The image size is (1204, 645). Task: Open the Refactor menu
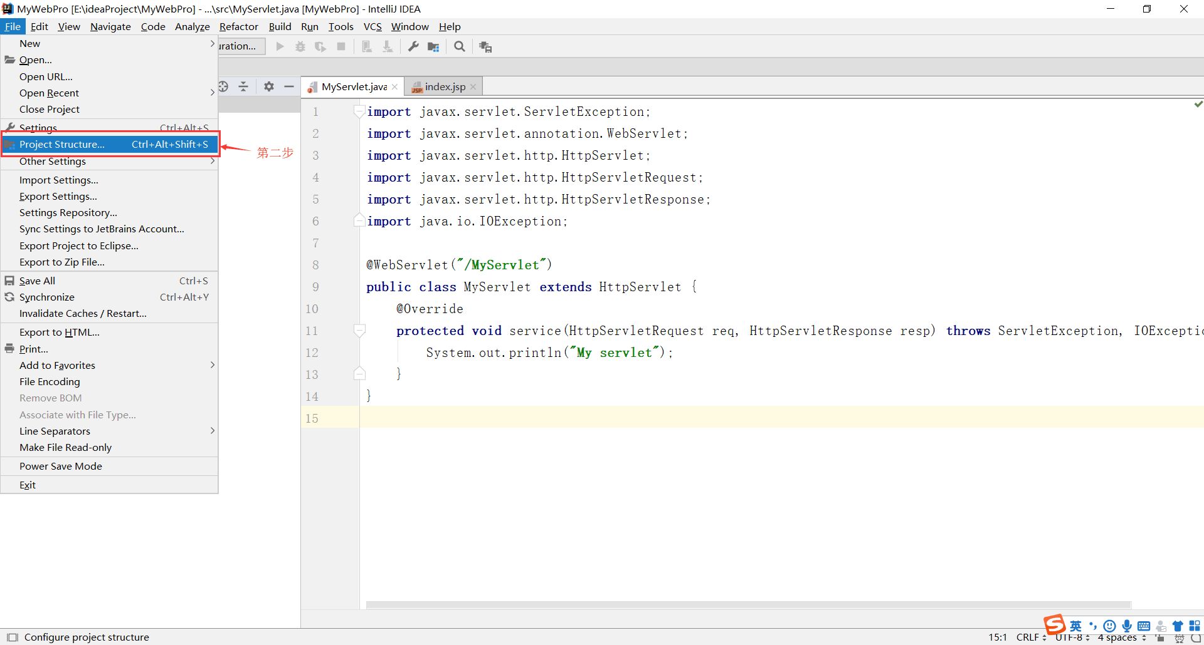(x=238, y=26)
